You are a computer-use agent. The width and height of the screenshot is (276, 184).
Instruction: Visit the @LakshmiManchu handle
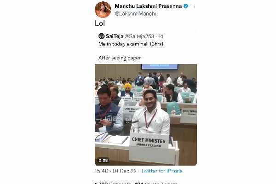tap(136, 14)
